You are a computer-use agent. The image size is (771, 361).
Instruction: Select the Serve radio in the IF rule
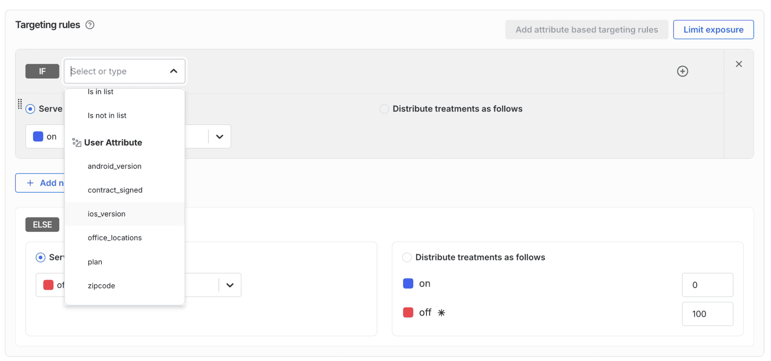click(x=31, y=109)
